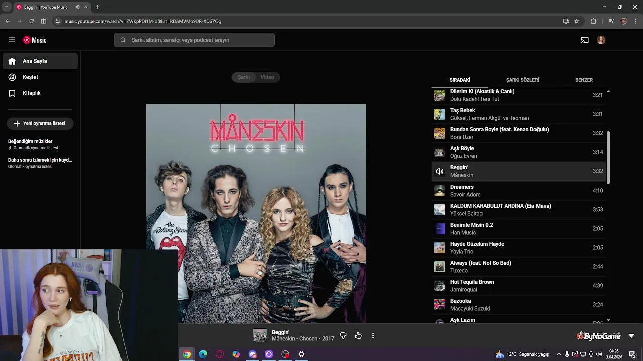Viewport: 643px width, 361px height.
Task: Open the account avatar menu
Action: pyautogui.click(x=601, y=40)
